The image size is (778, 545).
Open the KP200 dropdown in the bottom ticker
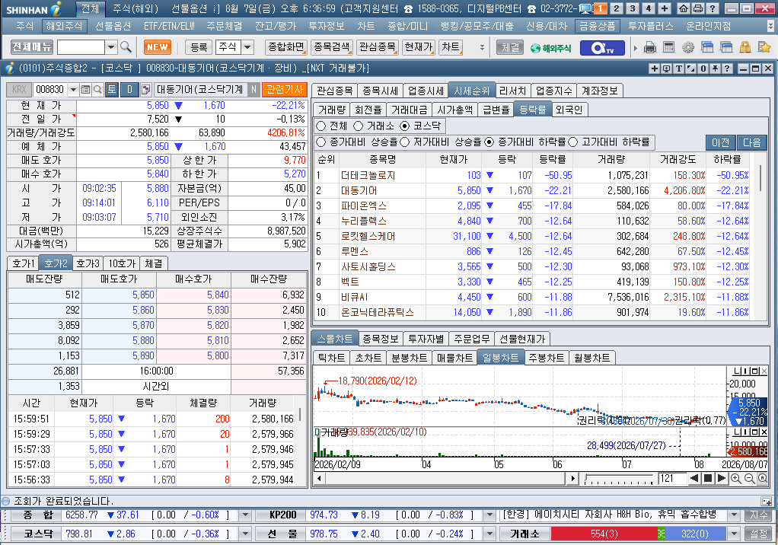(x=489, y=515)
